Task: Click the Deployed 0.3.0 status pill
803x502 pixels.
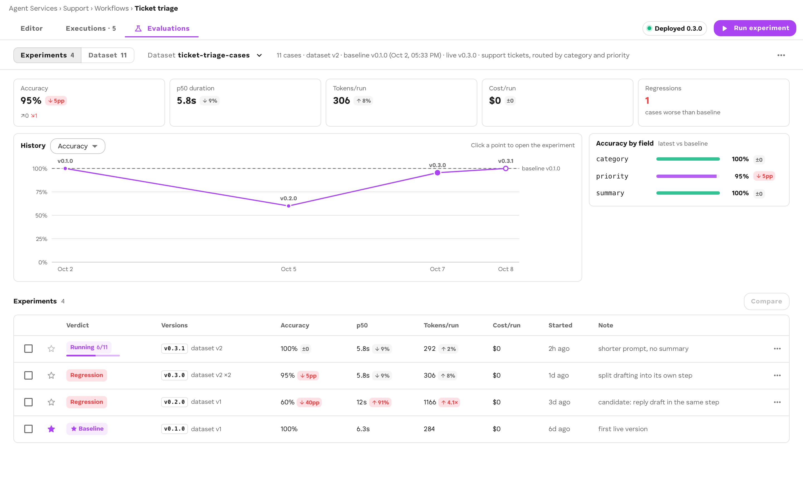Action: coord(674,28)
